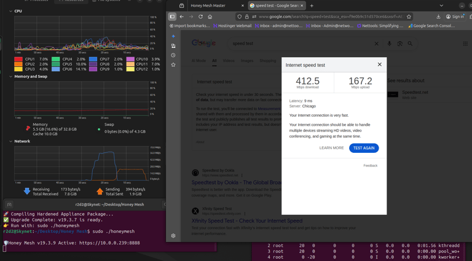Open the browser Home page icon
The width and height of the screenshot is (472, 261).
pos(210,17)
